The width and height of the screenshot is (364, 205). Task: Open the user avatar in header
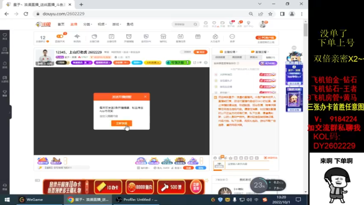coord(263,24)
